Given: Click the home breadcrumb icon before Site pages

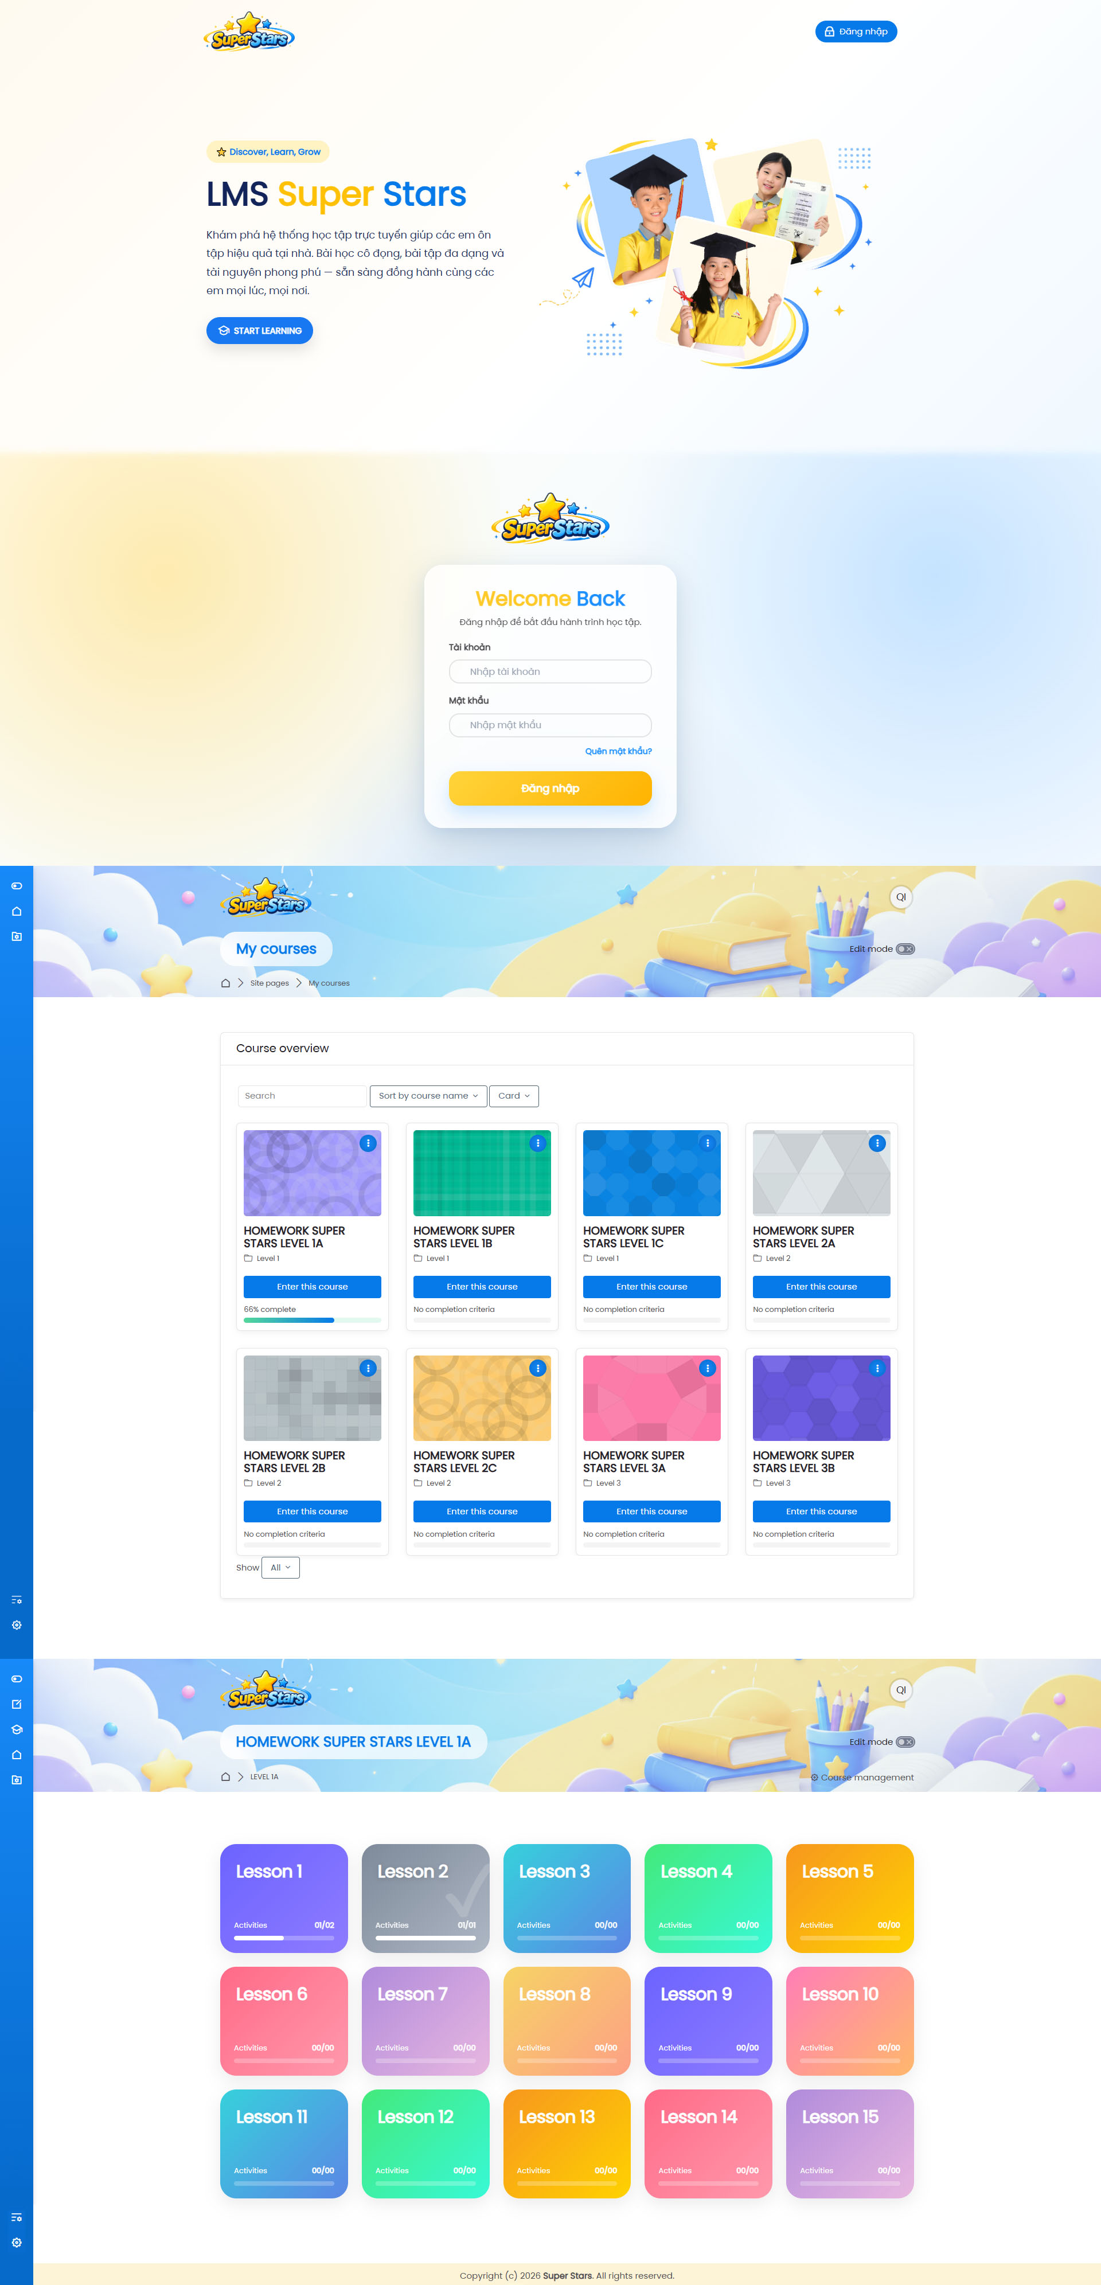Looking at the screenshot, I should coord(225,983).
